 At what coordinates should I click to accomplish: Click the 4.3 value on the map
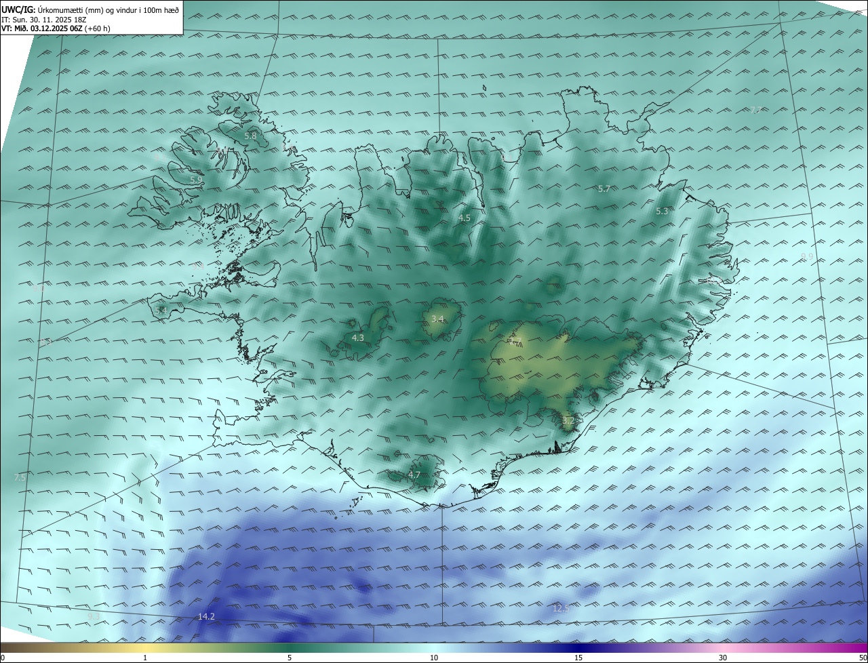pos(357,338)
